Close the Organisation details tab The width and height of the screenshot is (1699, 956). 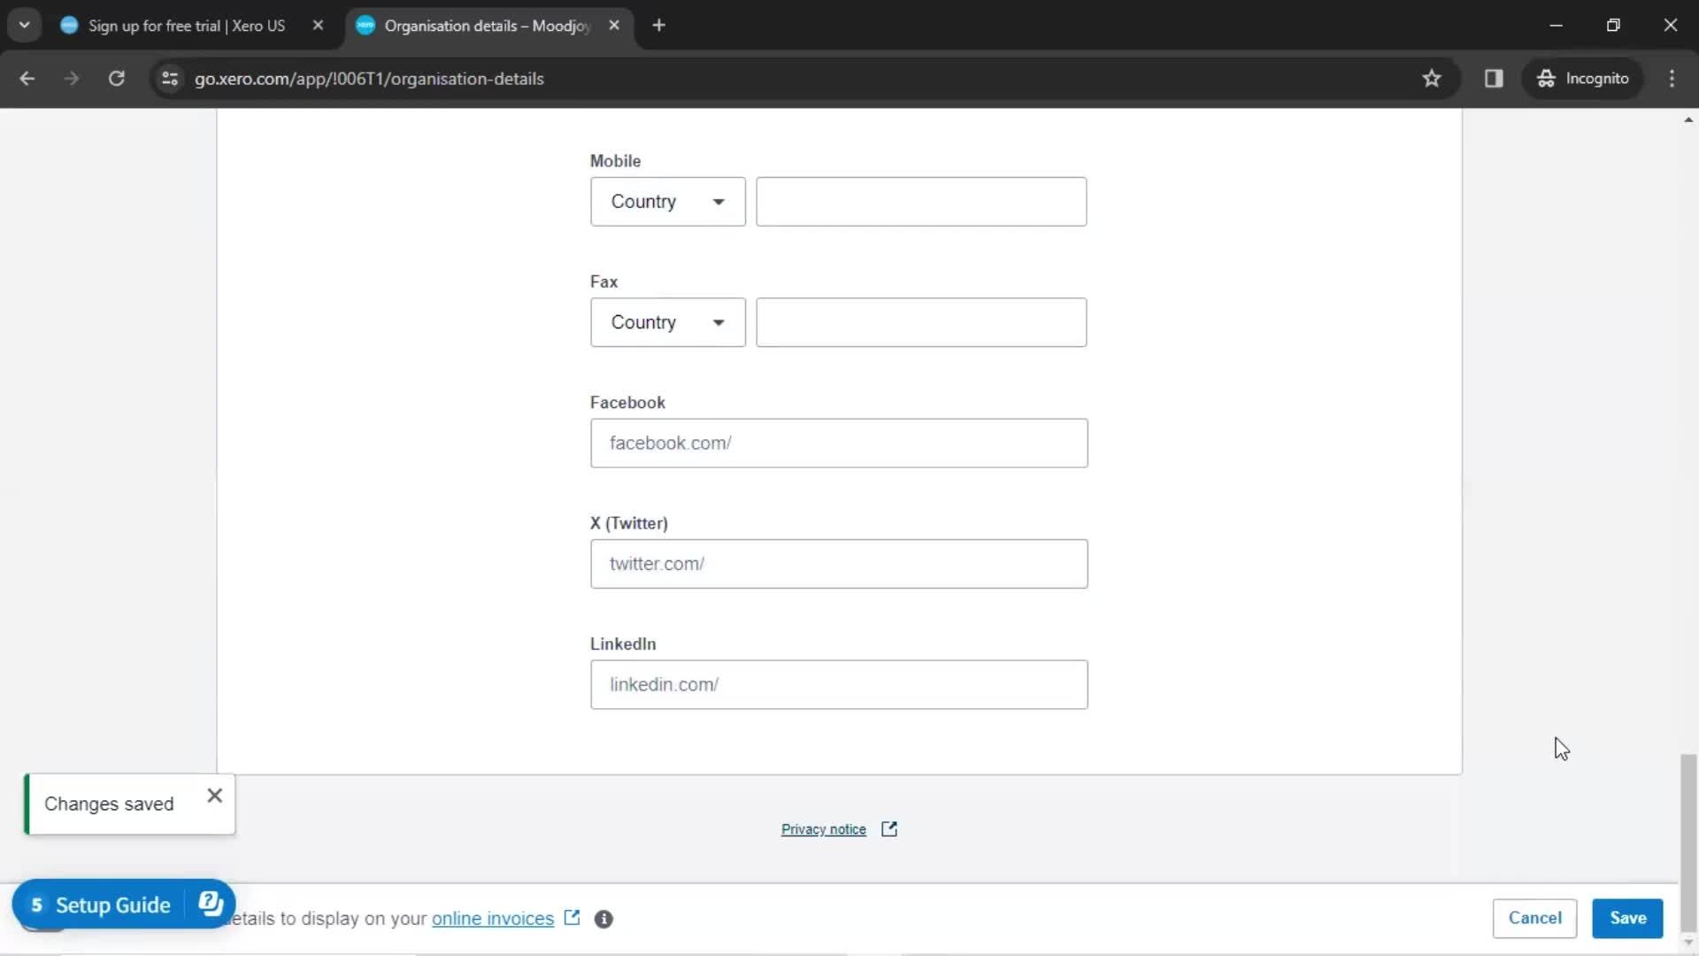coord(614,26)
